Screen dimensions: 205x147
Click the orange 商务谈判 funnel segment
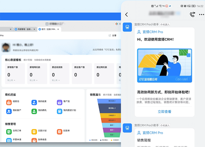pyautogui.click(x=111, y=120)
